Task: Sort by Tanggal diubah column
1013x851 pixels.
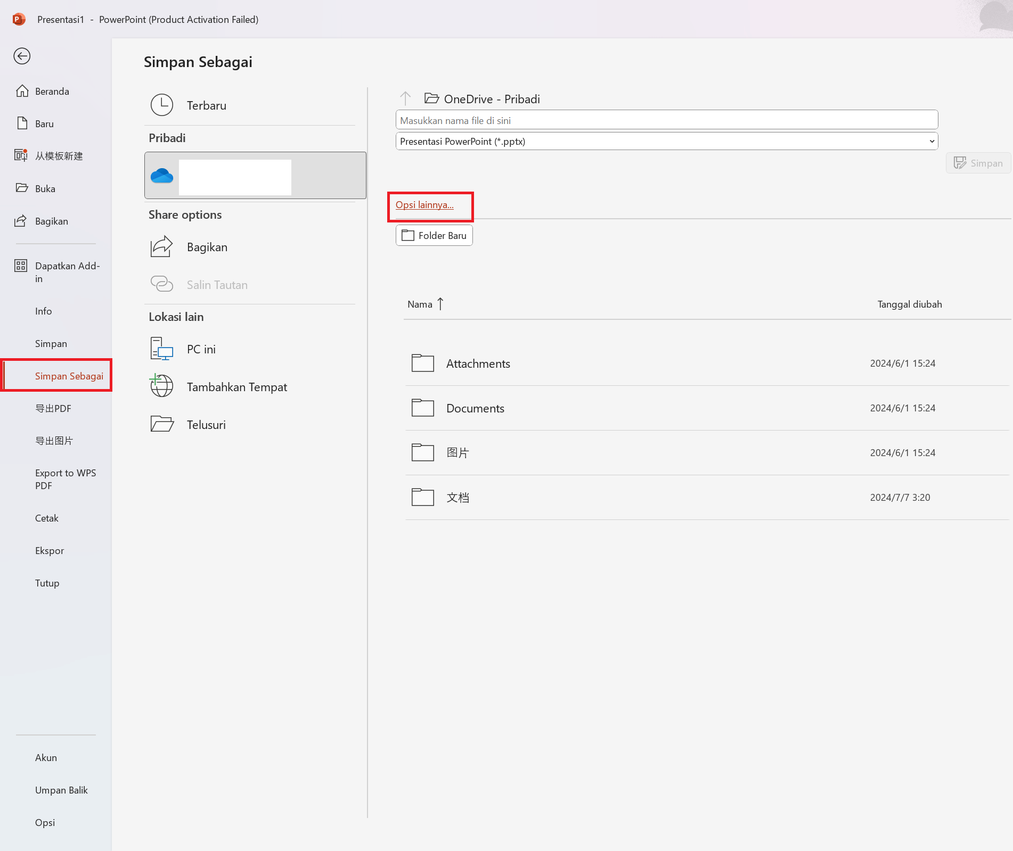Action: point(909,304)
